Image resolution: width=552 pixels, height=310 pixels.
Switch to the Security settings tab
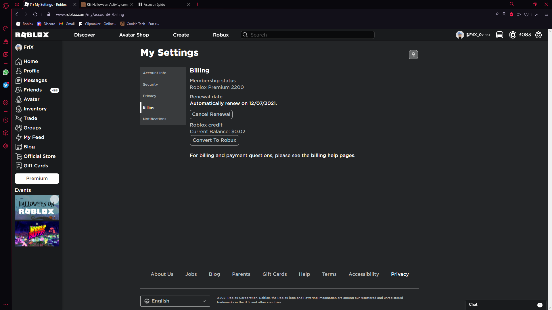coord(163,85)
